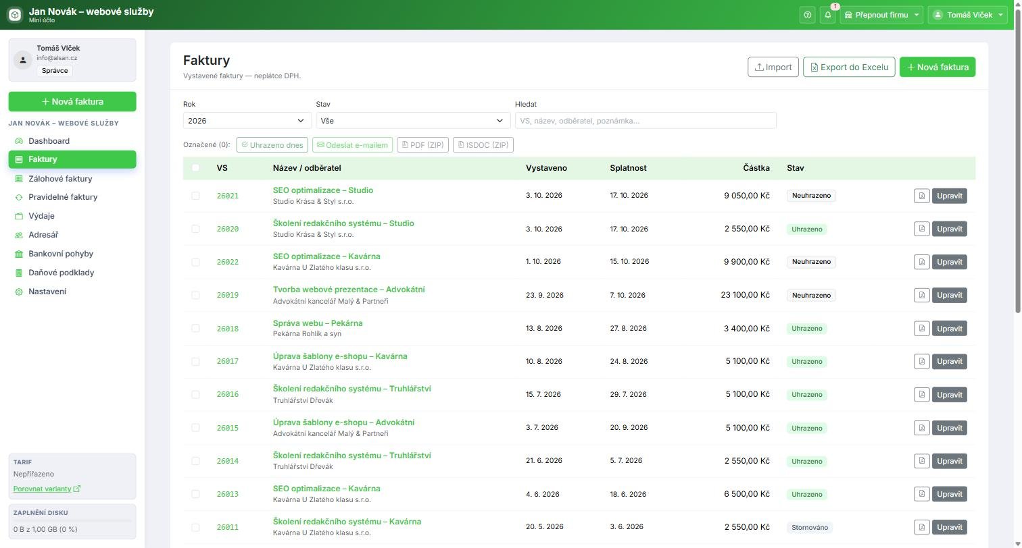
Task: Open Zálohové faktury in the sidebar
Action: (72, 179)
